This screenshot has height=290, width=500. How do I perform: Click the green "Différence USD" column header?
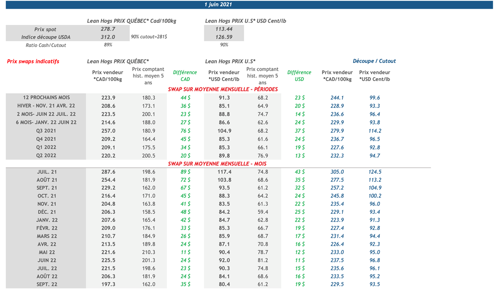click(x=299, y=76)
